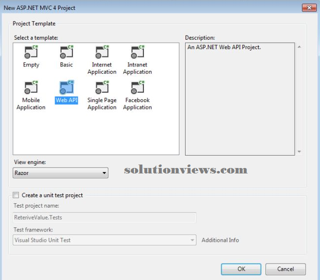
Task: Click the 'An ASP.NET Web API Project.' description text
Action: (x=224, y=47)
